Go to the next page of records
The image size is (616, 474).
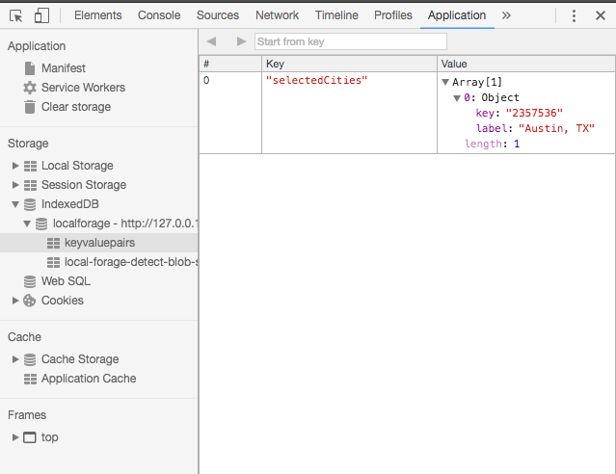[x=241, y=41]
